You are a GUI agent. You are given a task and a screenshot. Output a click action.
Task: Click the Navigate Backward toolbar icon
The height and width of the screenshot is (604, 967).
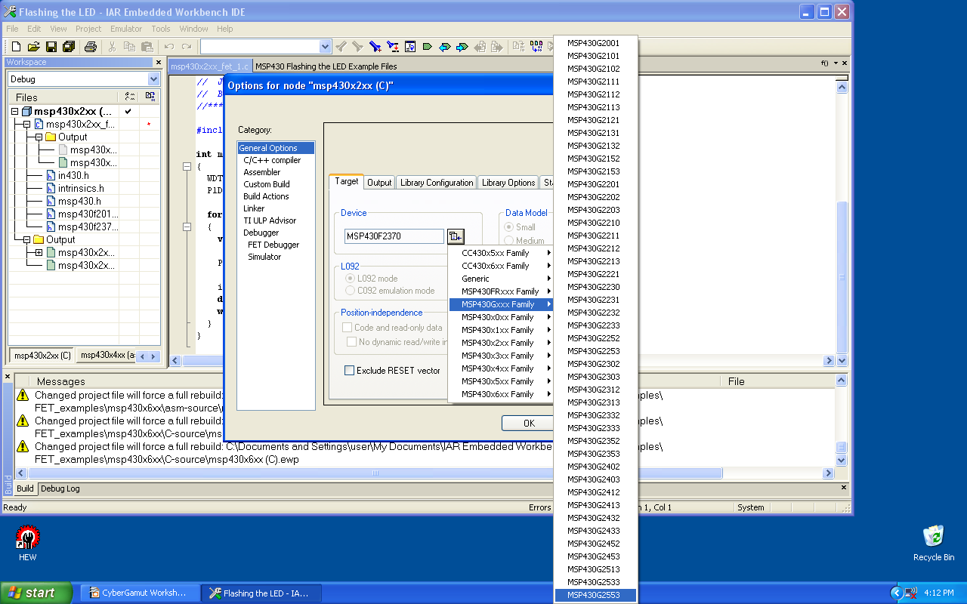[x=480, y=47]
